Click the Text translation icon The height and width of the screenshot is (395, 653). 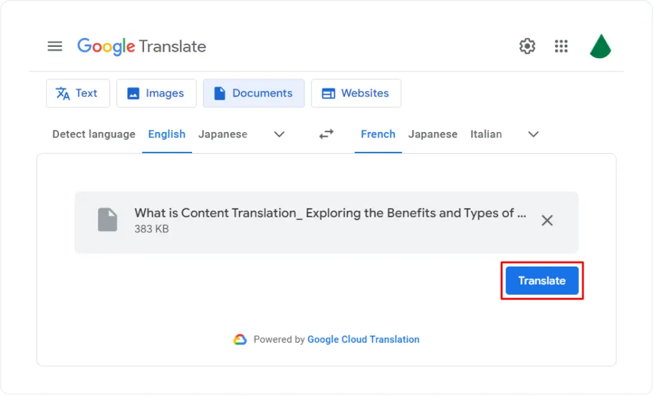pyautogui.click(x=62, y=93)
